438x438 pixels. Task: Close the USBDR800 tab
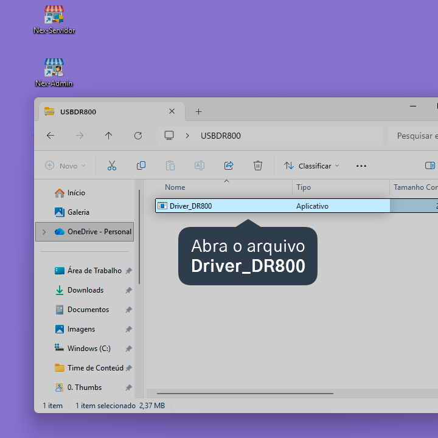click(x=172, y=111)
